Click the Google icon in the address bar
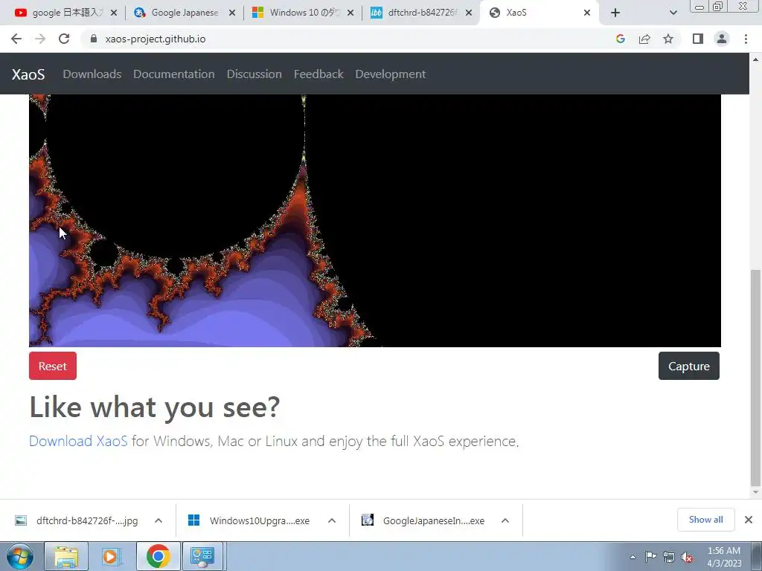 coord(620,39)
